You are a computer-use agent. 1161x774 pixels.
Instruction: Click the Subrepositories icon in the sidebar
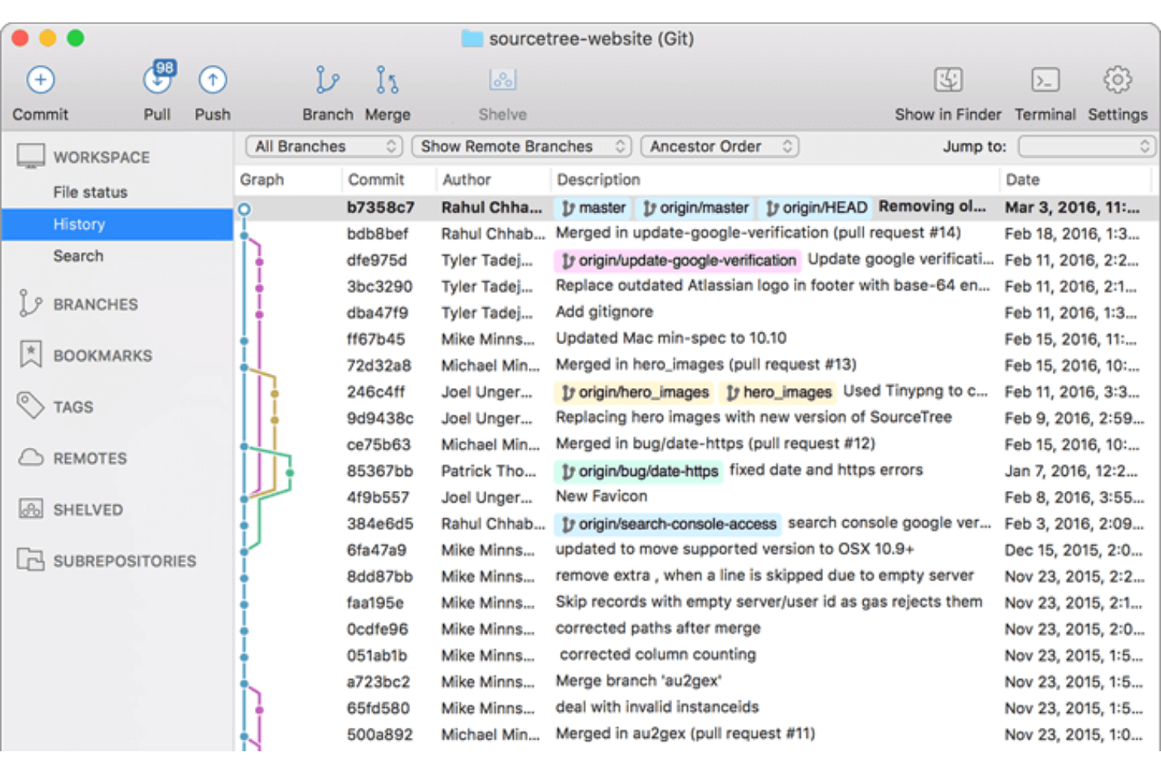pyautogui.click(x=31, y=560)
